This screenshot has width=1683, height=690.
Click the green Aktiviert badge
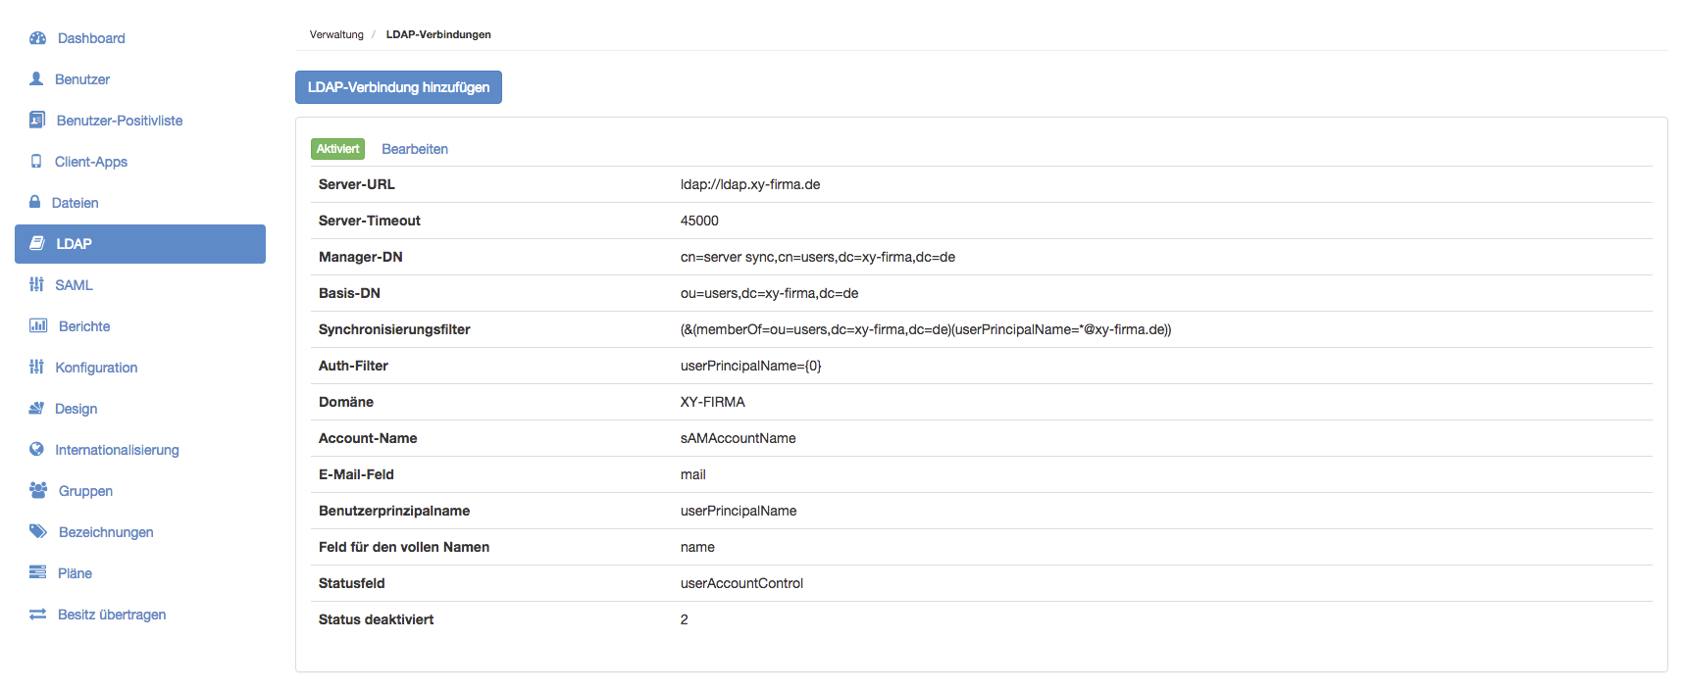337,149
